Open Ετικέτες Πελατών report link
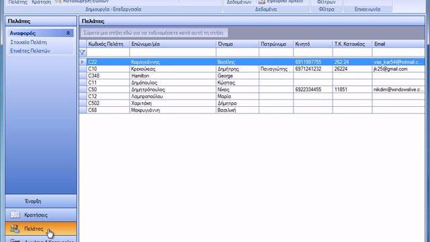This screenshot has width=430, height=242. [x=30, y=51]
